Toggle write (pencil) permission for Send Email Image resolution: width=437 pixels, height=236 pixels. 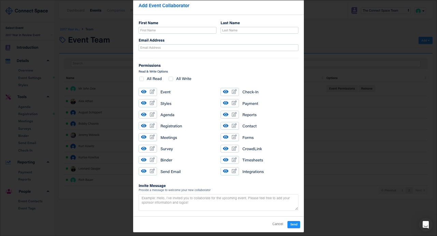click(x=152, y=171)
